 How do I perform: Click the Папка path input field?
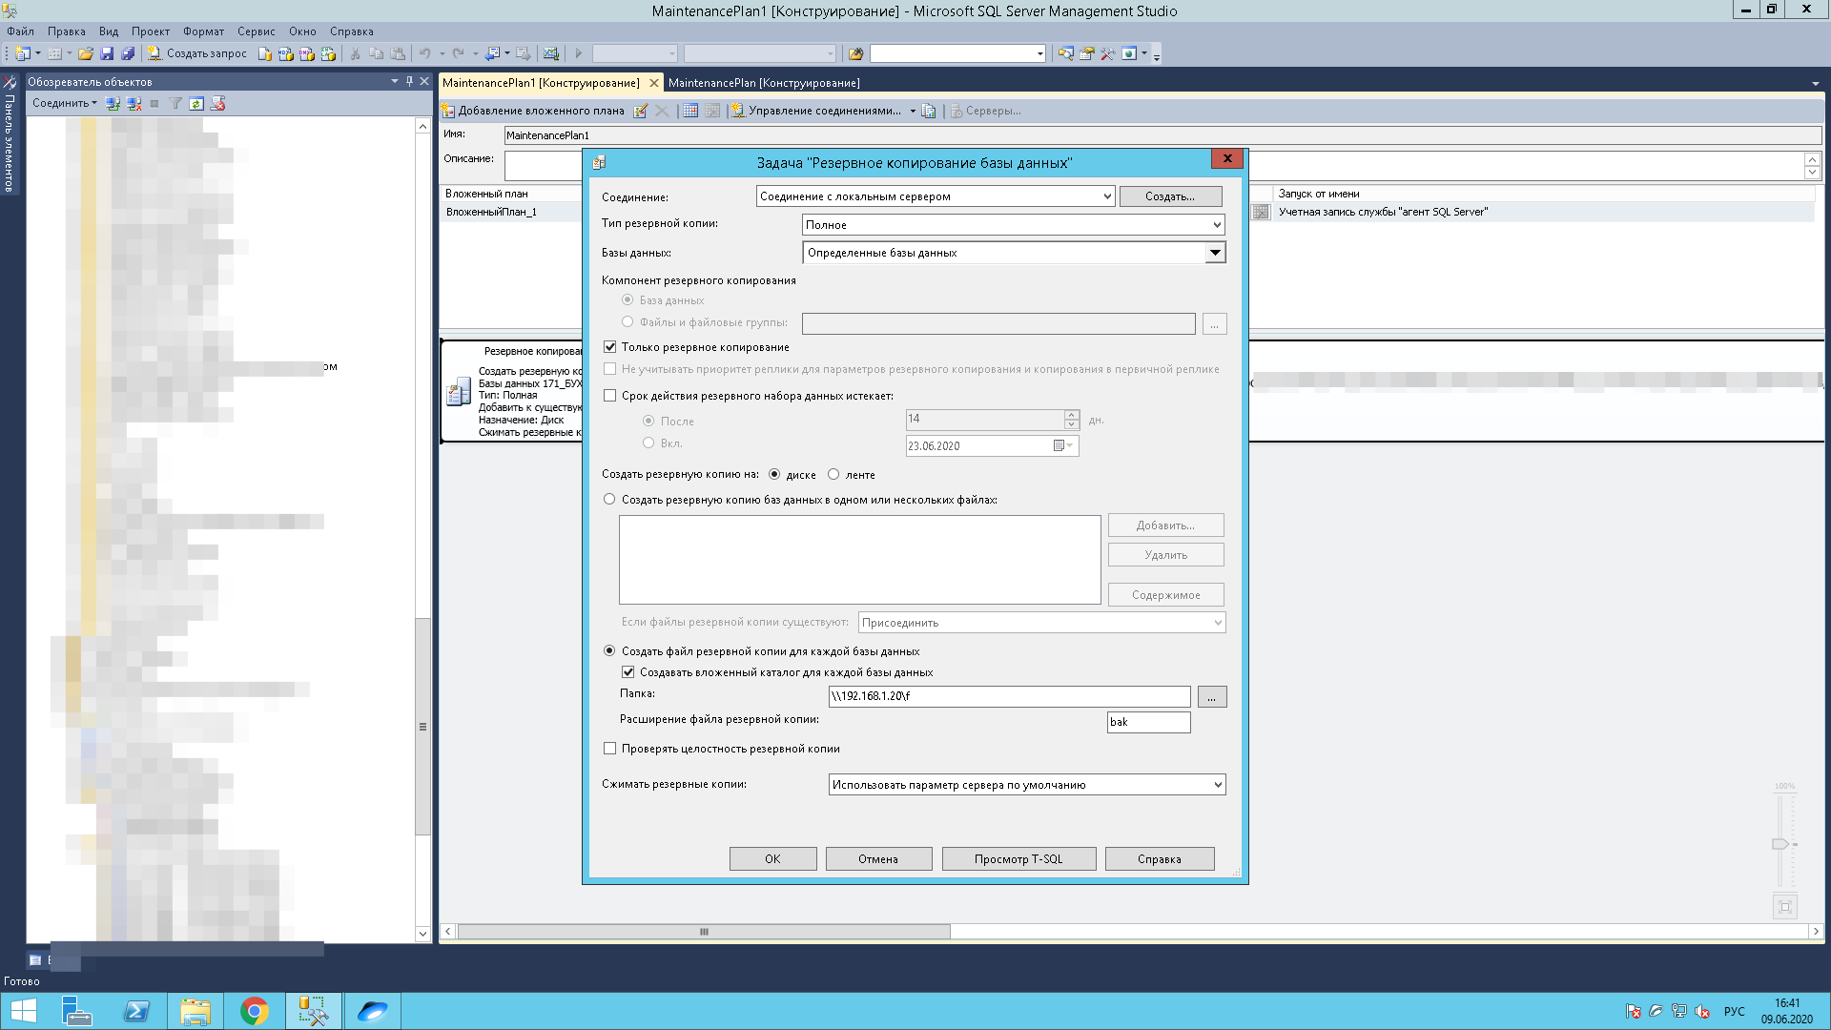point(1009,696)
